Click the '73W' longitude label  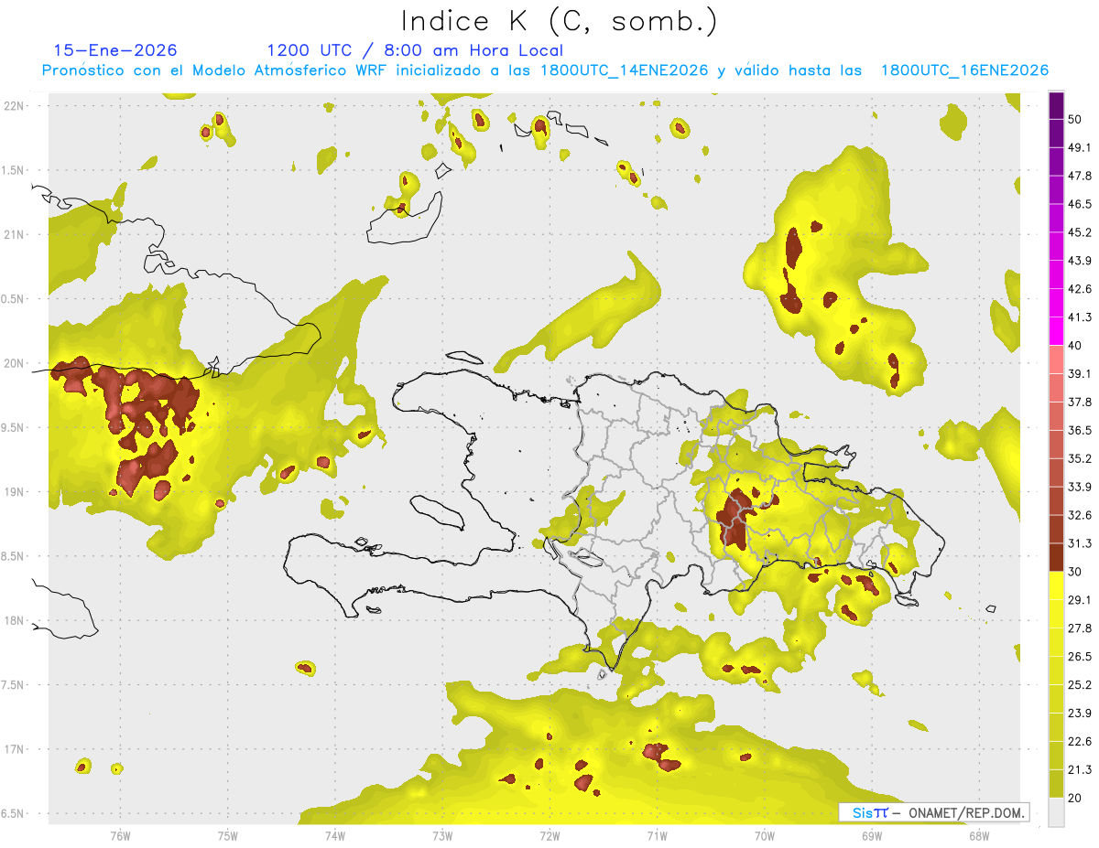click(442, 835)
